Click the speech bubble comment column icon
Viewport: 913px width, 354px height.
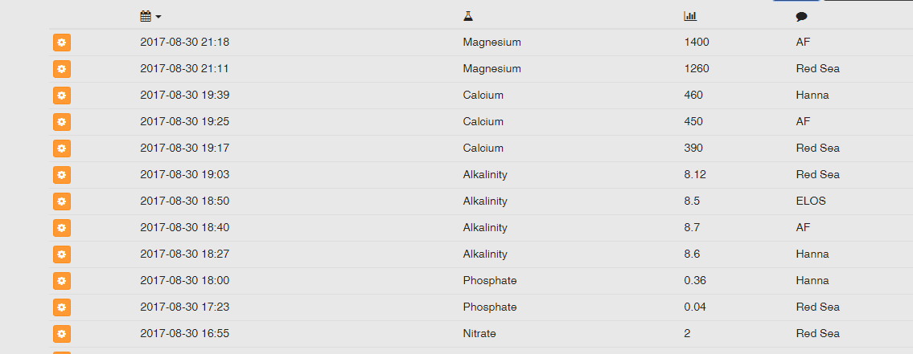802,17
